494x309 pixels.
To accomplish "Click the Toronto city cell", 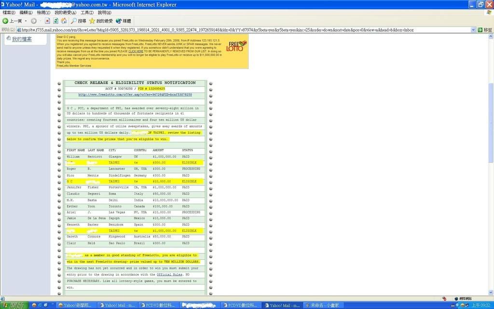I will tap(114, 207).
